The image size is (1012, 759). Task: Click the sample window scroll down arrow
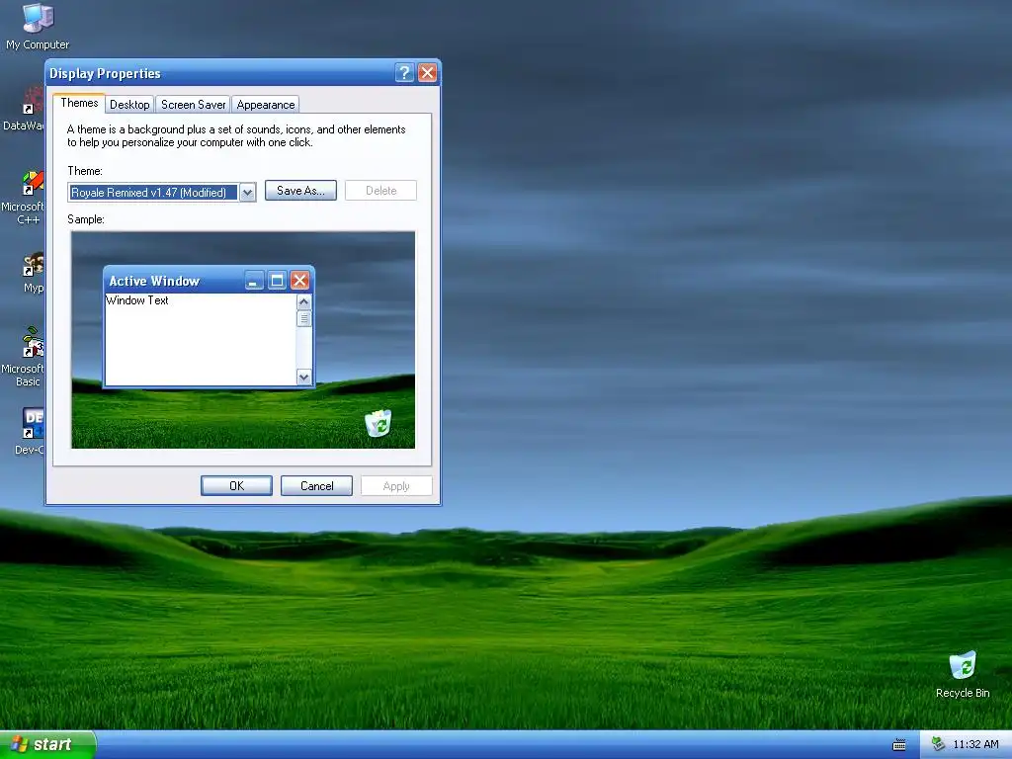click(303, 377)
